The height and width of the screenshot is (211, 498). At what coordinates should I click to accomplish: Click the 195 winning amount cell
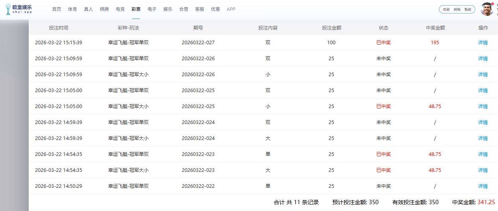click(x=435, y=43)
